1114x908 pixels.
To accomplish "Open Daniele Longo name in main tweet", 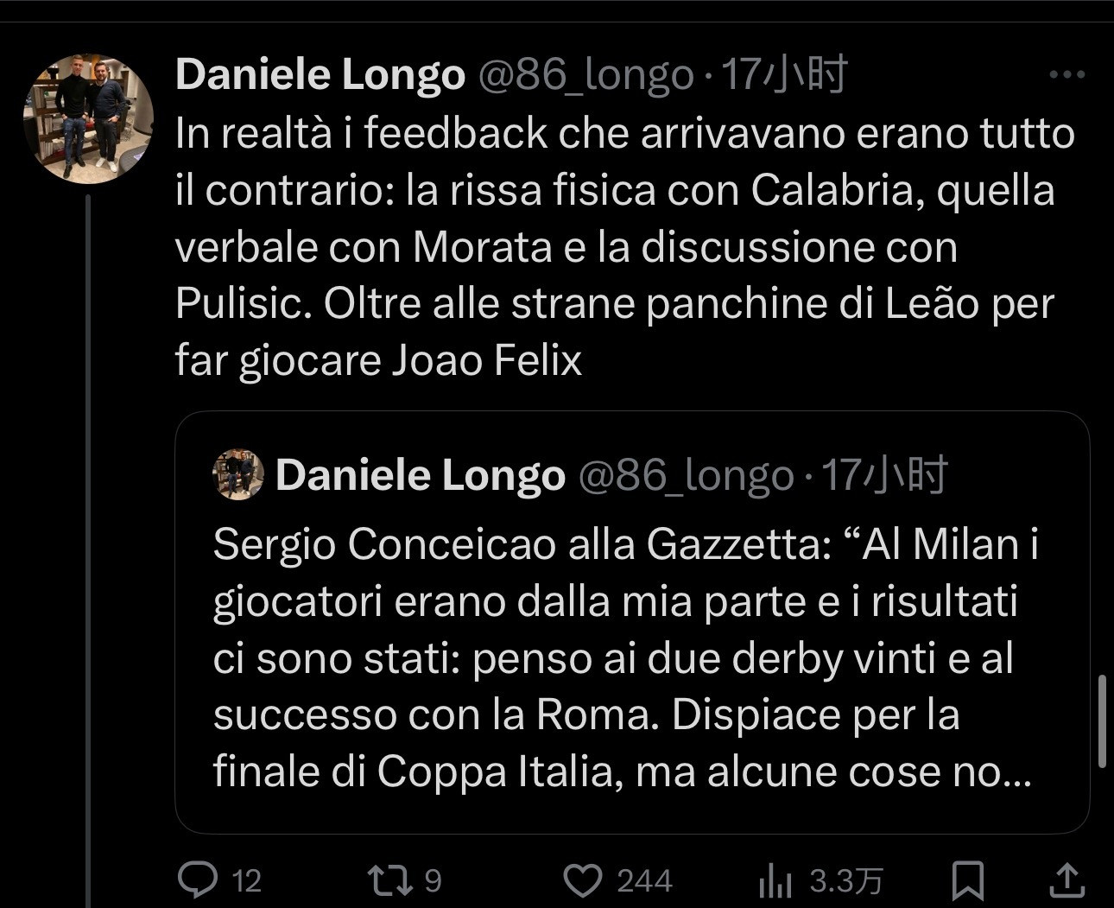I will pos(320,75).
